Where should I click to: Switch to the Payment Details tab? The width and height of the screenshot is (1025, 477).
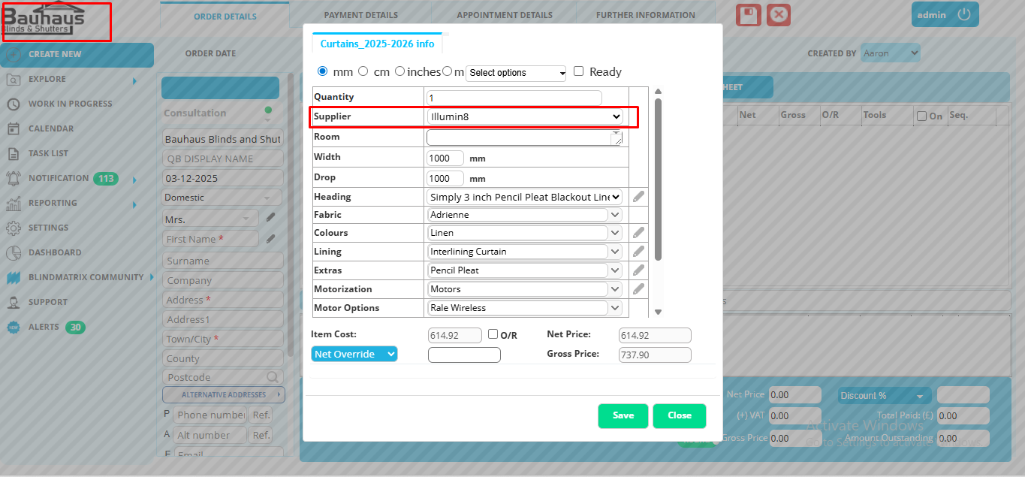click(360, 15)
